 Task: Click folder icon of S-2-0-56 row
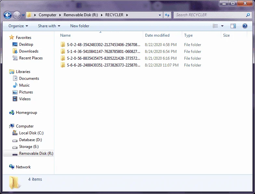(63, 58)
